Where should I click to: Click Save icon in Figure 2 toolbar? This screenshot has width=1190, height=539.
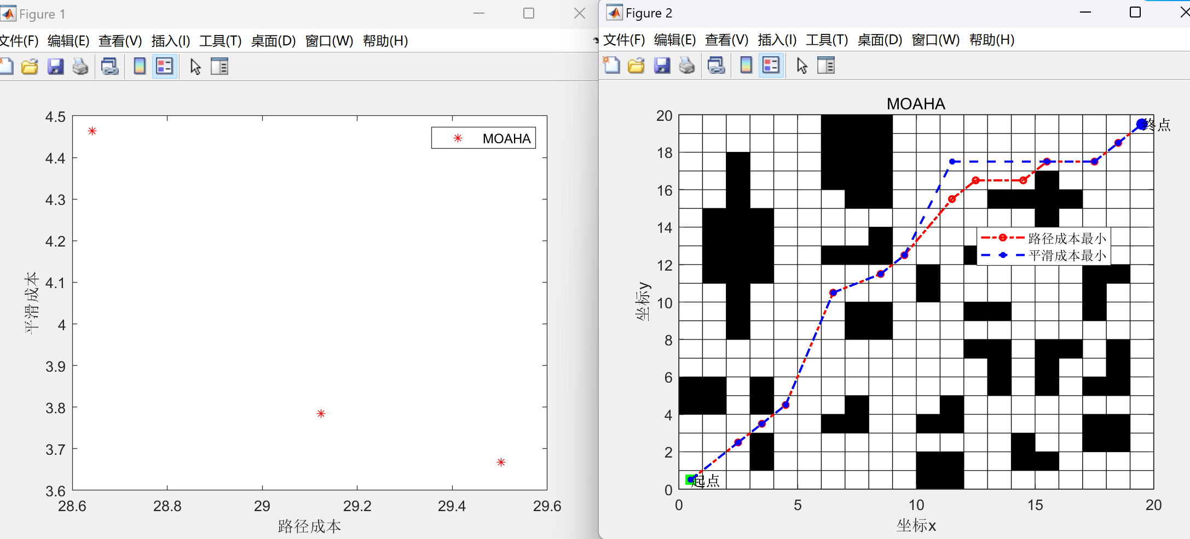click(x=662, y=66)
